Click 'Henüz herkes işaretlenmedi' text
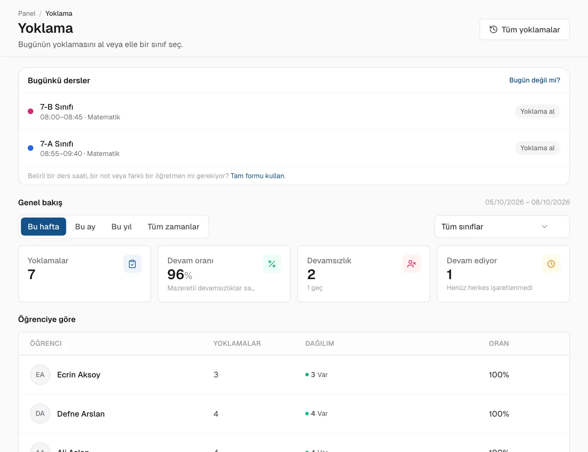Screen dimensions: 588x452 coord(490,288)
